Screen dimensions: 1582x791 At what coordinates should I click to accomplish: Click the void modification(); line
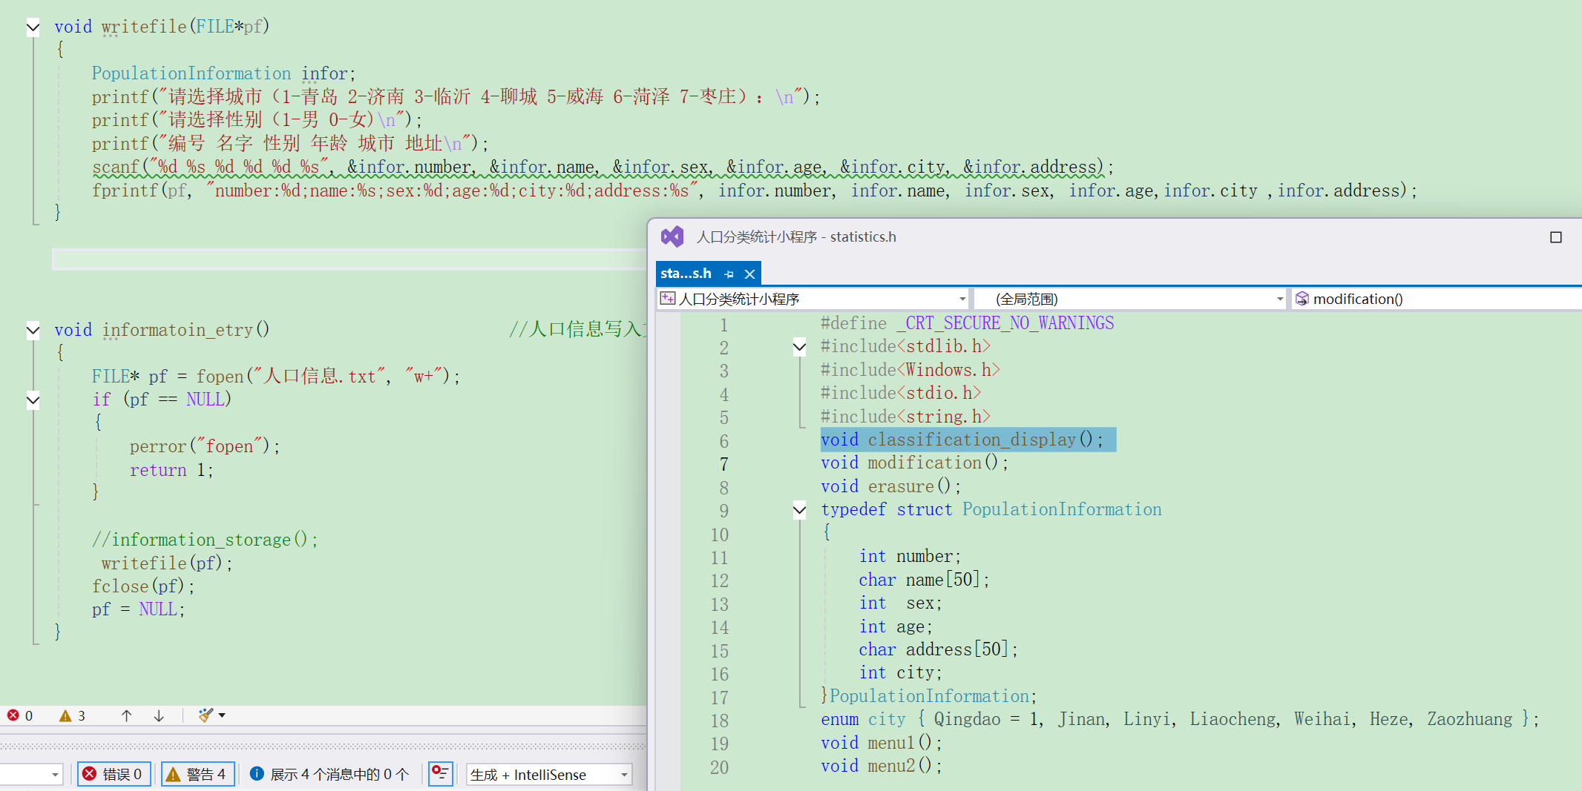click(x=914, y=463)
